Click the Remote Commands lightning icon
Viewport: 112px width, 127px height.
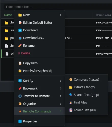pos(20,111)
